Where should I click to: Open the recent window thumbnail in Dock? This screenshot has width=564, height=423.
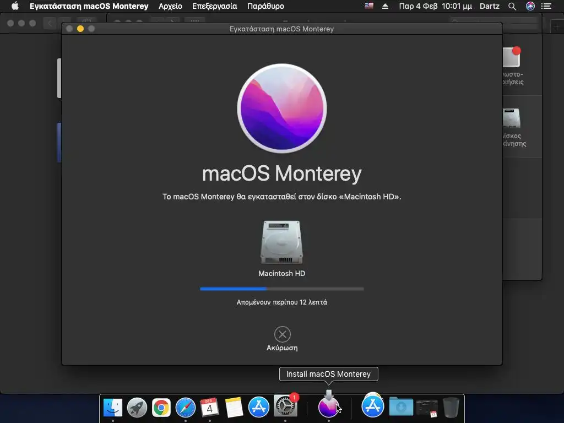click(x=427, y=409)
